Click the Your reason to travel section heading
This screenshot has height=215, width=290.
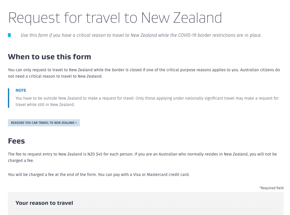coord(44,203)
